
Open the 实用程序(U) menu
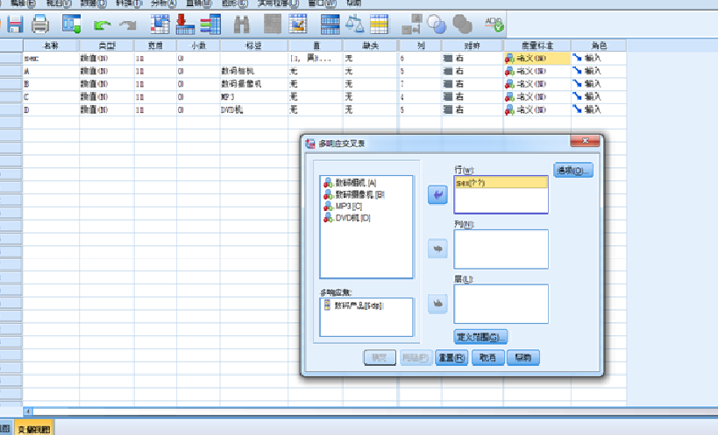coord(278,4)
